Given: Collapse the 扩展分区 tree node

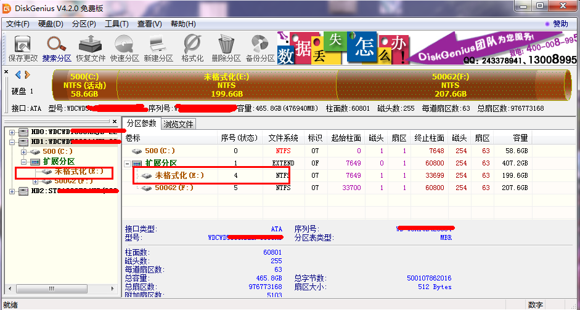Looking at the screenshot, I should coord(24,162).
